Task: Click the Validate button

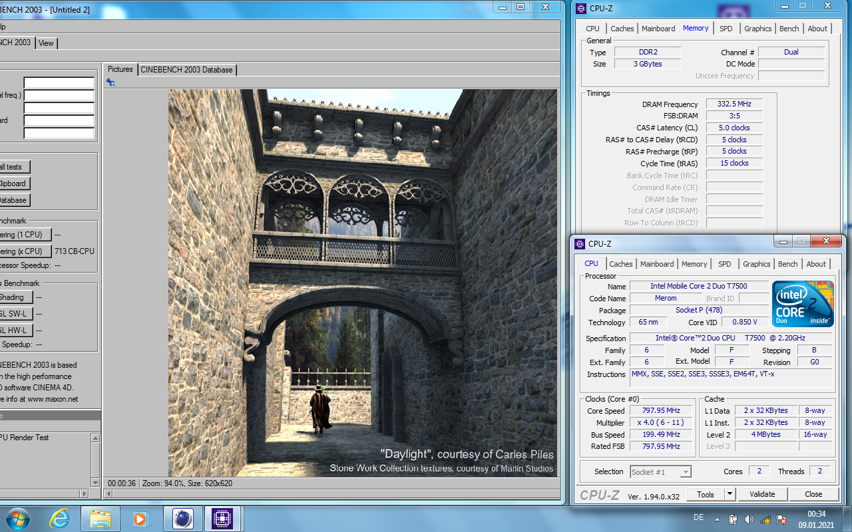Action: (762, 494)
